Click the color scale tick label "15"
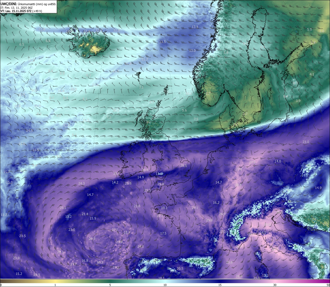The width and height of the screenshot is (330, 287). pos(220,285)
